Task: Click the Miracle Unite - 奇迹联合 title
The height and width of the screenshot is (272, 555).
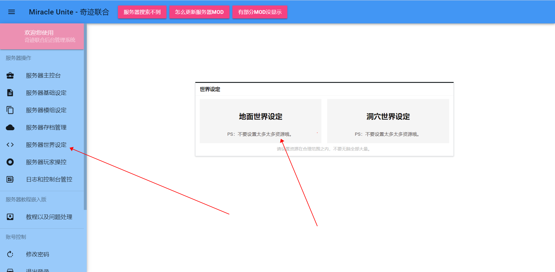Action: pos(69,12)
